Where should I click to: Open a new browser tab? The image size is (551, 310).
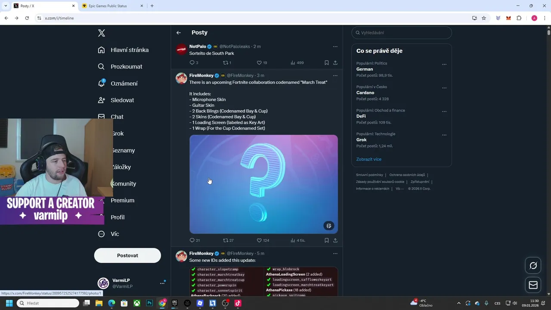tap(152, 6)
